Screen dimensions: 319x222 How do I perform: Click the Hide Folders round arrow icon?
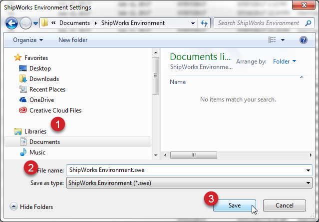pos(13,206)
